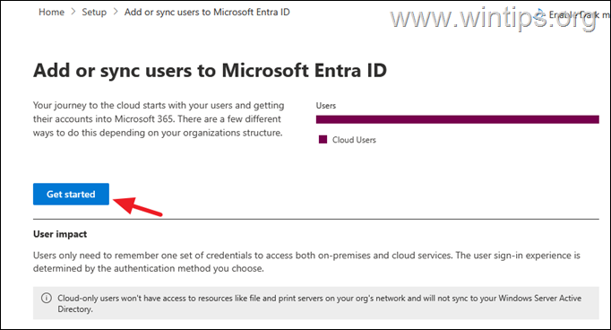The width and height of the screenshot is (611, 330).
Task: Click the 'User impact' heading
Action: click(x=60, y=234)
